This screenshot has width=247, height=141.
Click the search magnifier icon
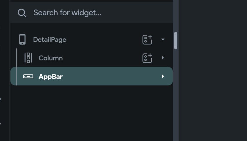click(22, 13)
